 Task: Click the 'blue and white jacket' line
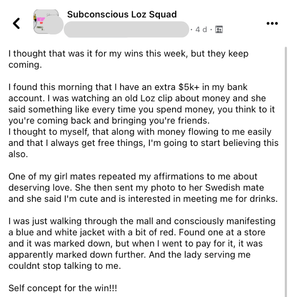pyautogui.click(x=137, y=232)
